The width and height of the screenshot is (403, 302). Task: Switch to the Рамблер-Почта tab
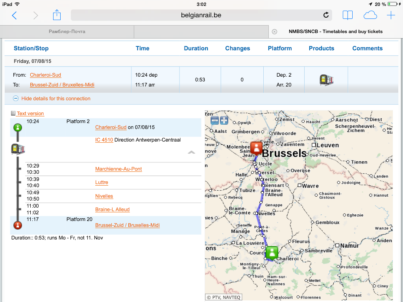pyautogui.click(x=67, y=31)
